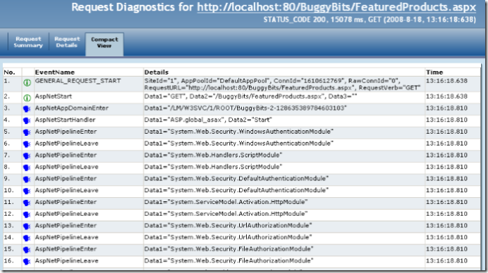Image resolution: width=488 pixels, height=273 pixels.
Task: Click the time 13:16:18.638 in row 1
Action: coord(447,81)
